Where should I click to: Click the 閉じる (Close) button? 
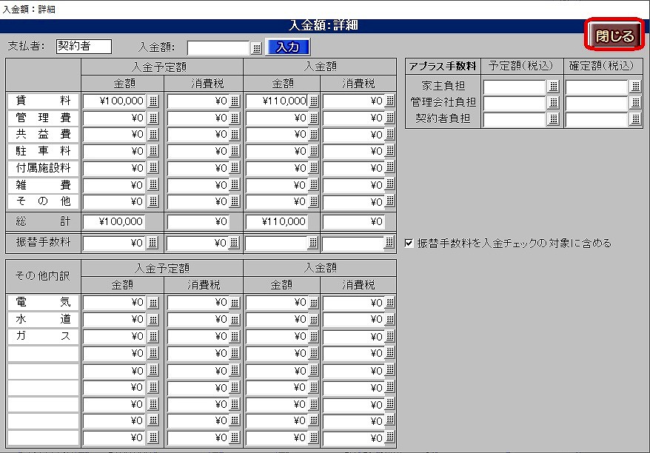614,36
